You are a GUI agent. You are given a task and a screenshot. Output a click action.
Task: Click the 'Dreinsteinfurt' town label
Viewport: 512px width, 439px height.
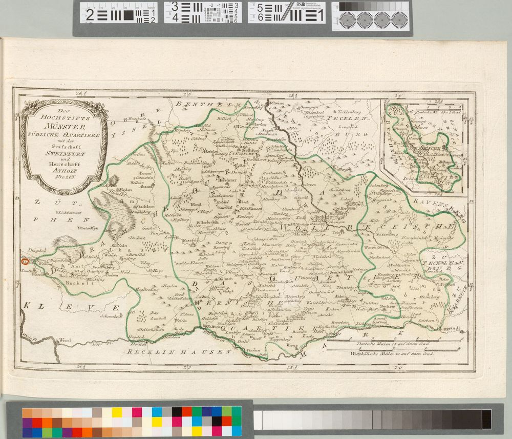322,291
